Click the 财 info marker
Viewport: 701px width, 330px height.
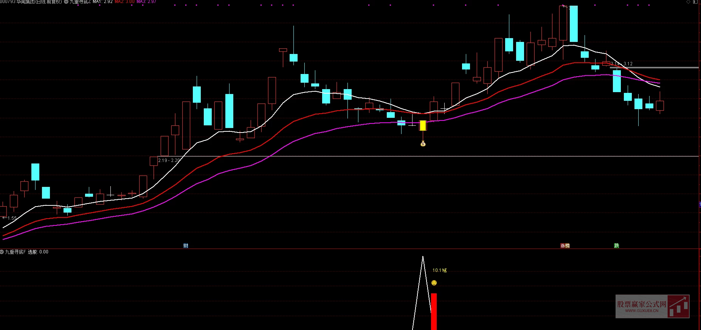tap(186, 245)
